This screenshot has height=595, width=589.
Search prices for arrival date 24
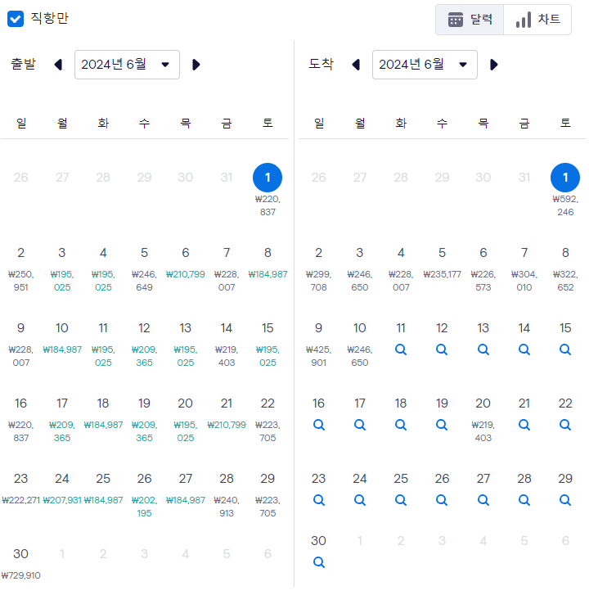(x=360, y=500)
